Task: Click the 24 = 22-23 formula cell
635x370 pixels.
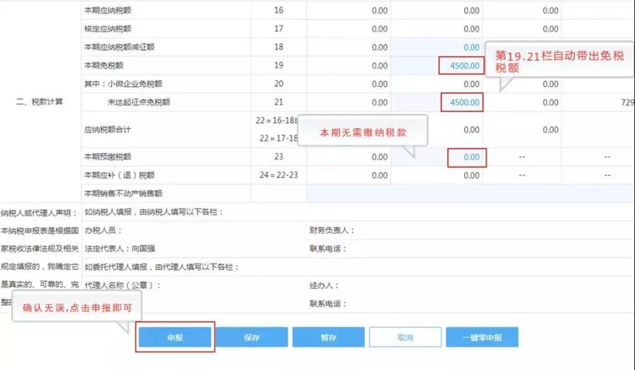Action: (279, 175)
